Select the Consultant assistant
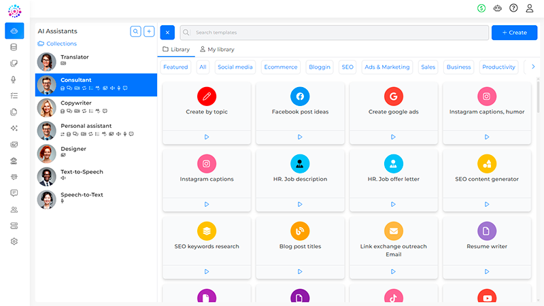 96,84
